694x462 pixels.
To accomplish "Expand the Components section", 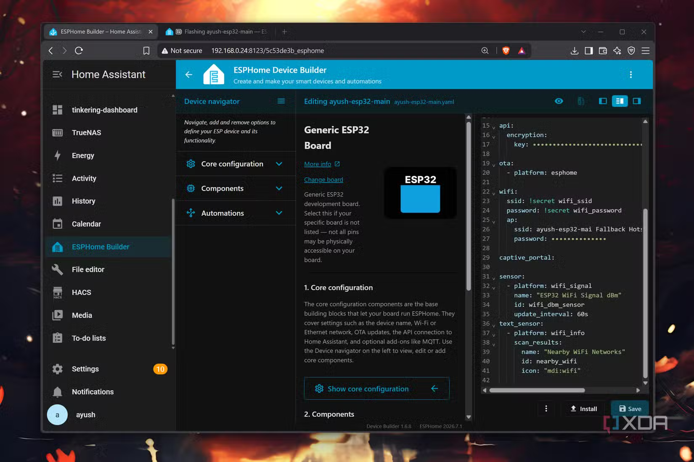I will [x=236, y=189].
